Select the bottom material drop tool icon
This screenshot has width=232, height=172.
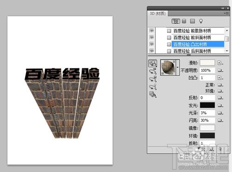tap(153, 94)
